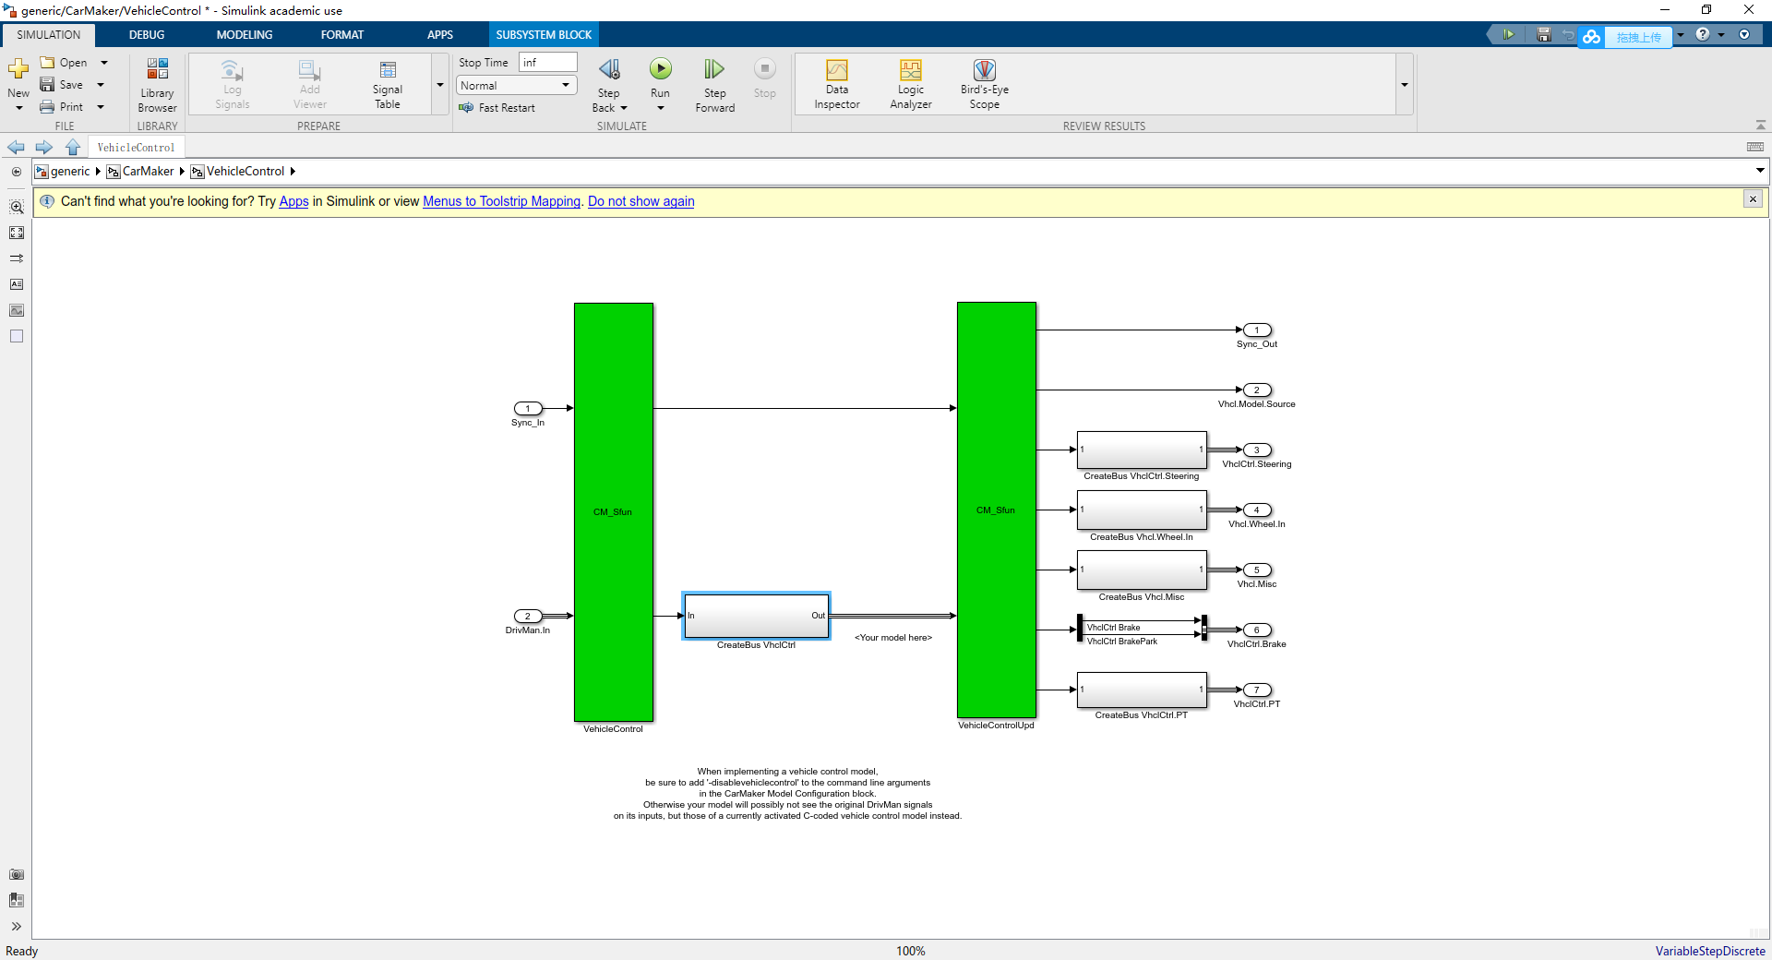Select the VehicleControl model tab
The image size is (1772, 960).
pyautogui.click(x=136, y=148)
